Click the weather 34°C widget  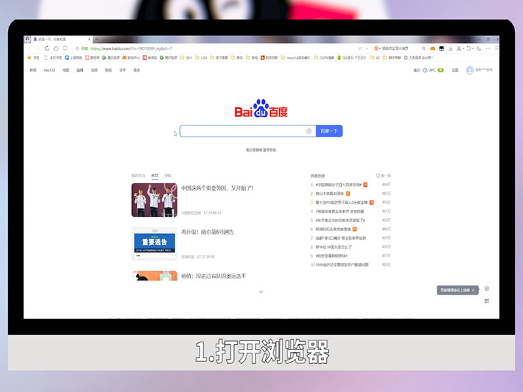pos(429,71)
